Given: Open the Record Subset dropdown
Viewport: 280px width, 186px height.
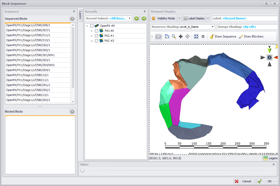Looking at the screenshot, I should [130, 18].
